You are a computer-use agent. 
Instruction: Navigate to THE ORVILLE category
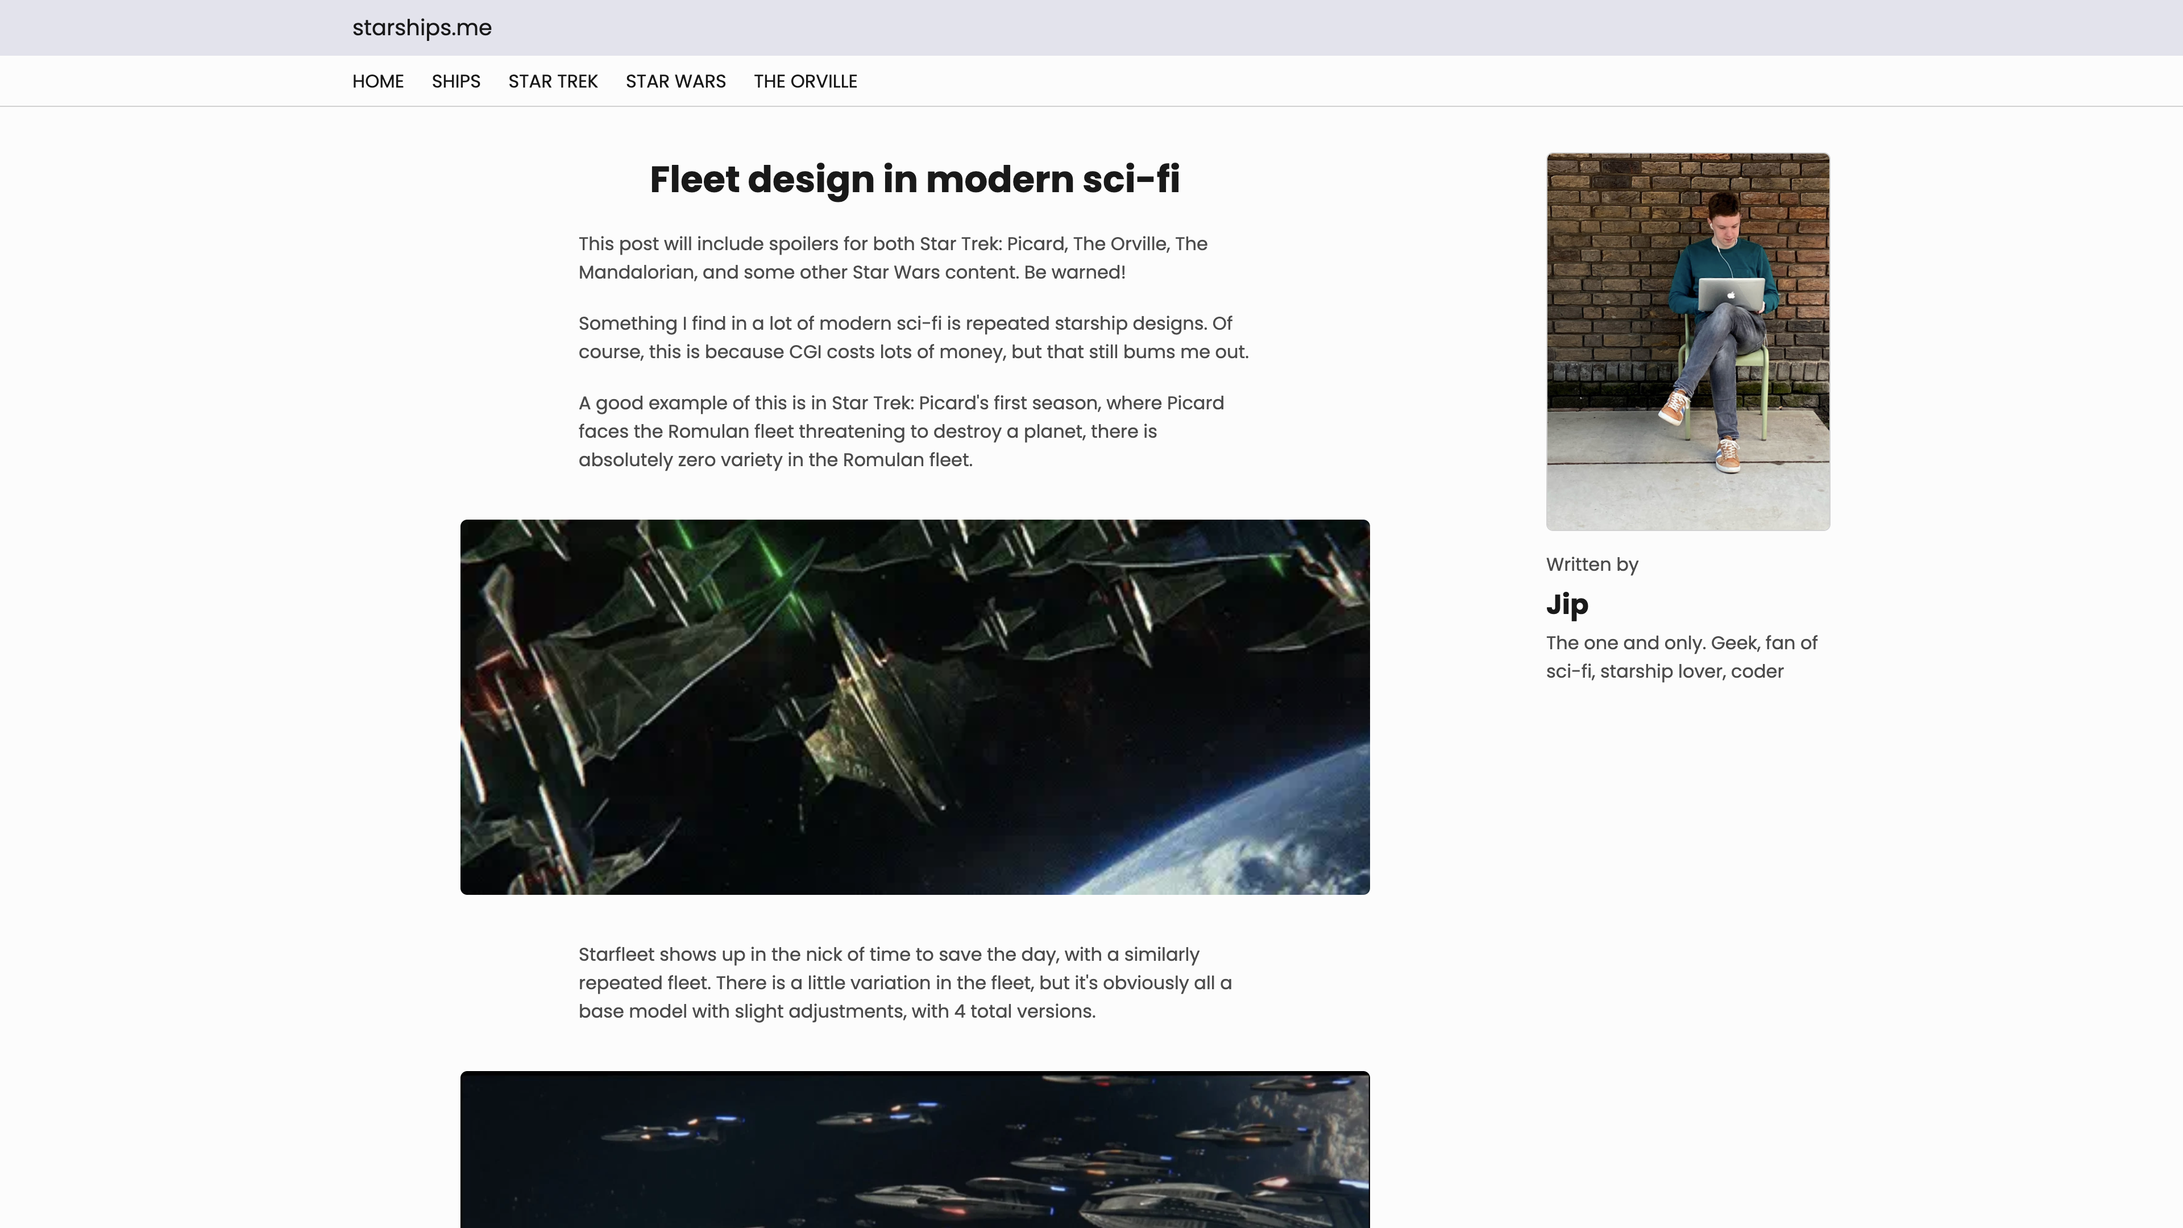[805, 81]
